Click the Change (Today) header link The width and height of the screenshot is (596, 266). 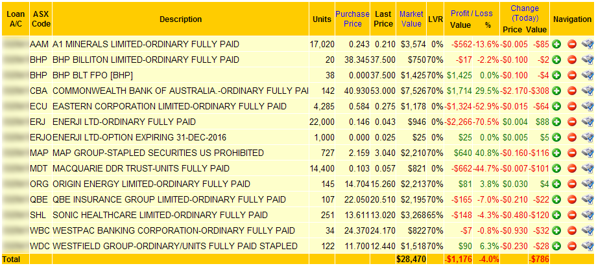click(525, 14)
